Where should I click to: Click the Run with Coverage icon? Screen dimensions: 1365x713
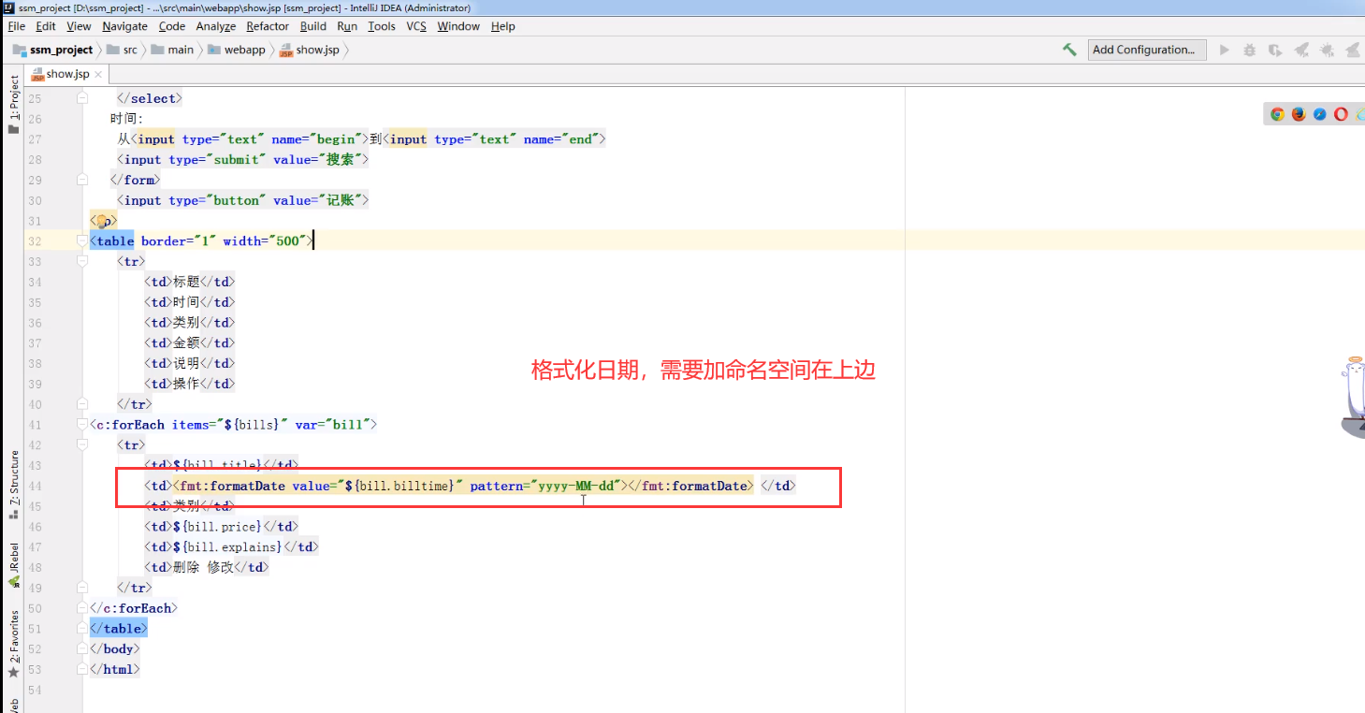(1274, 50)
